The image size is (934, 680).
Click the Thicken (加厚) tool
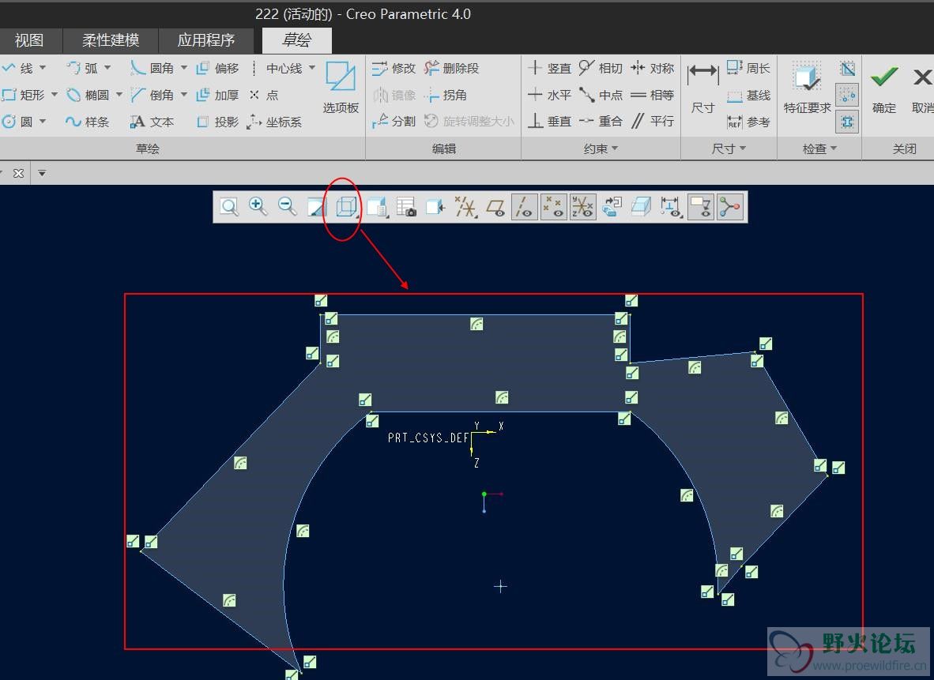(x=218, y=95)
